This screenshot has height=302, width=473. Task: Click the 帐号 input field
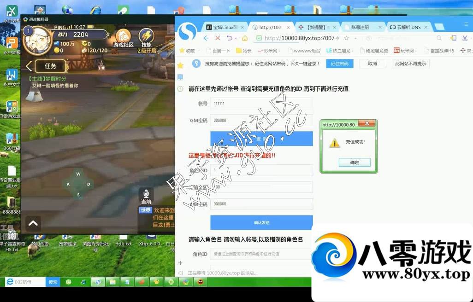[x=261, y=104]
